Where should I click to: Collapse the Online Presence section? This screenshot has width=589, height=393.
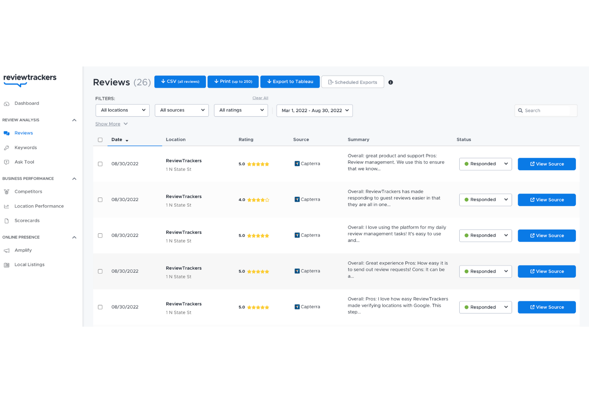74,237
